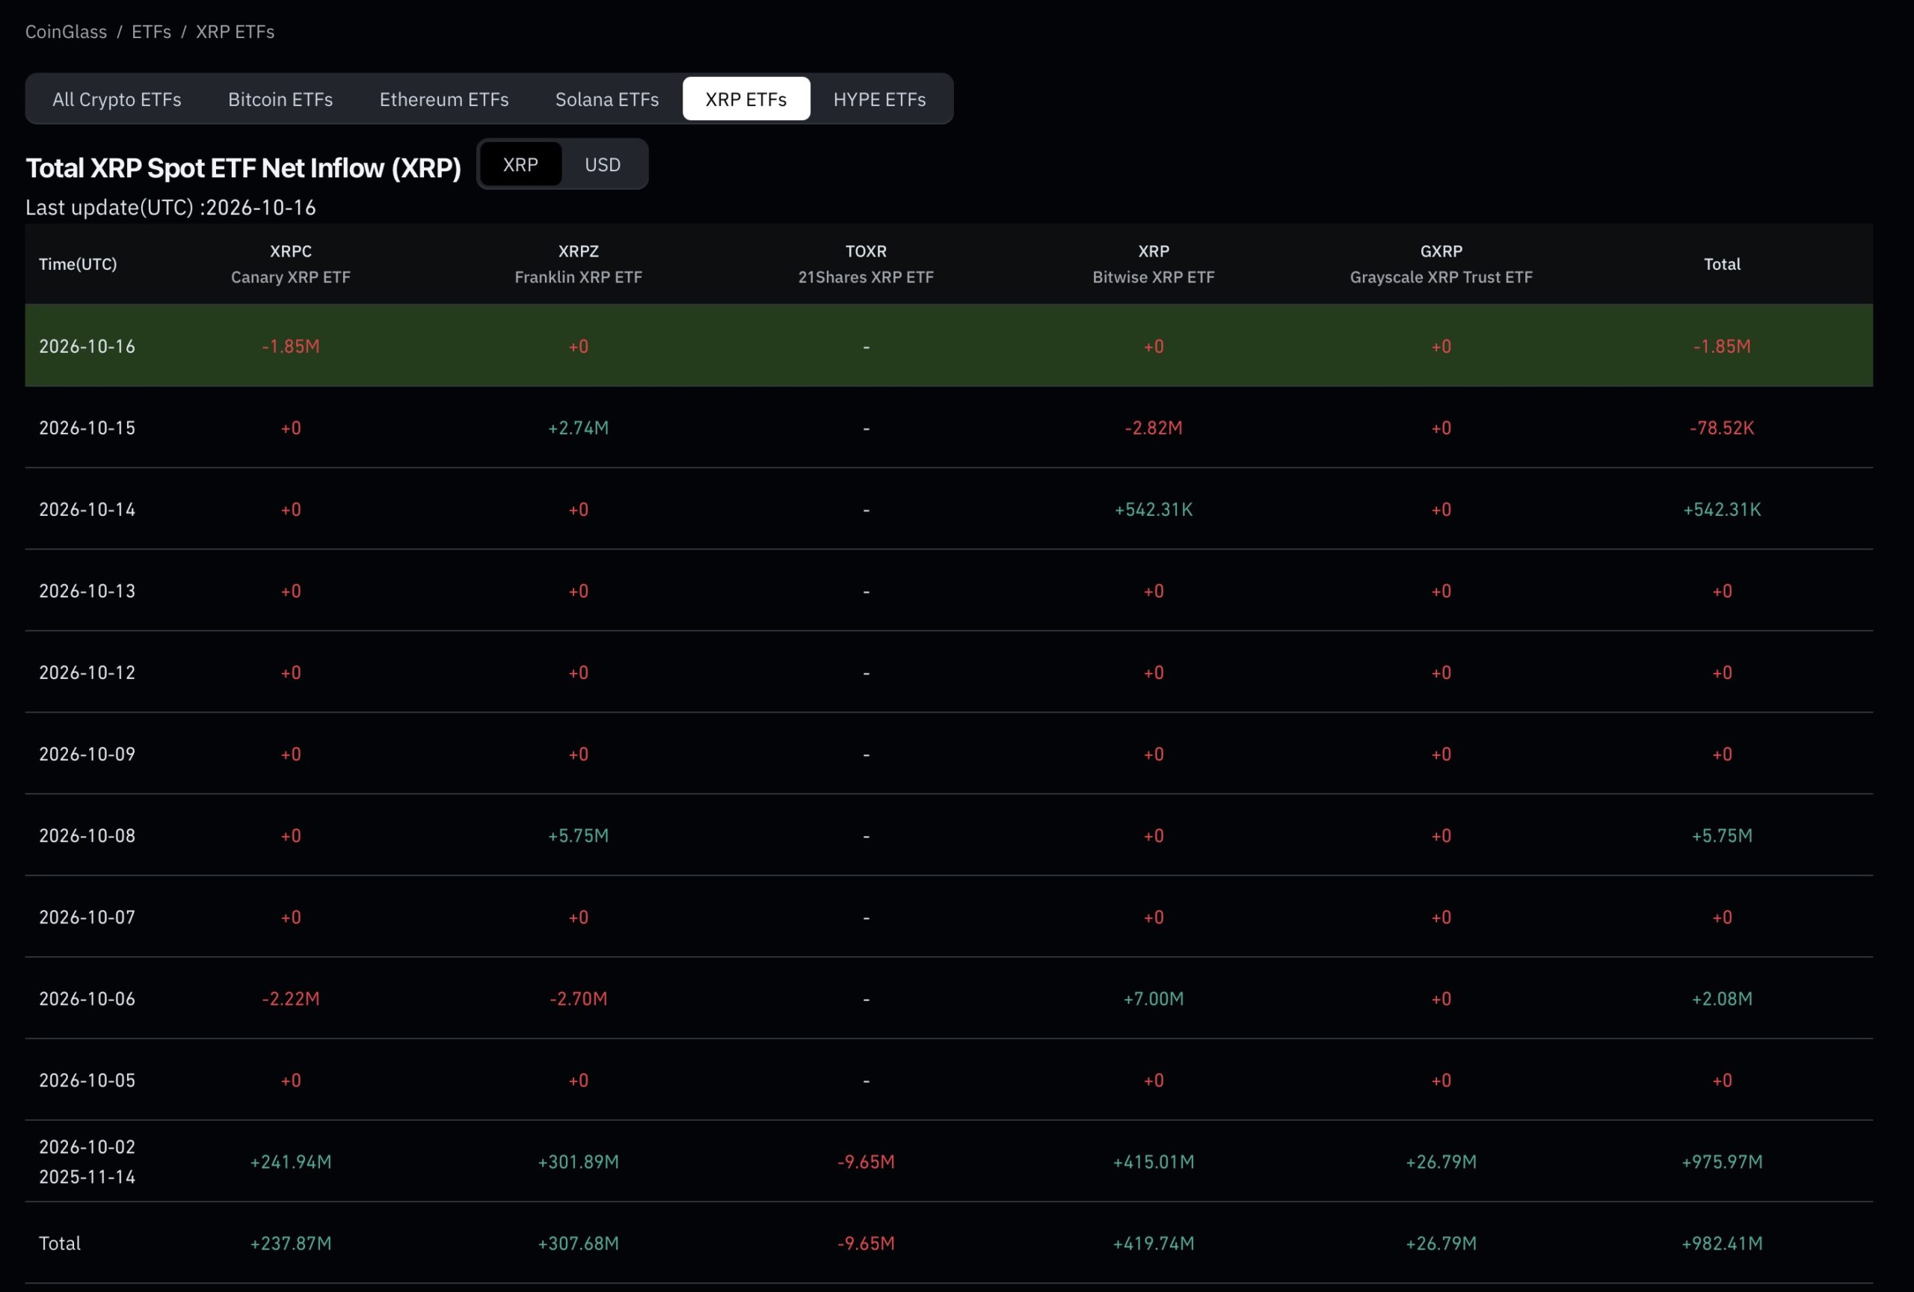
Task: Click the Total column header
Action: point(1722,263)
